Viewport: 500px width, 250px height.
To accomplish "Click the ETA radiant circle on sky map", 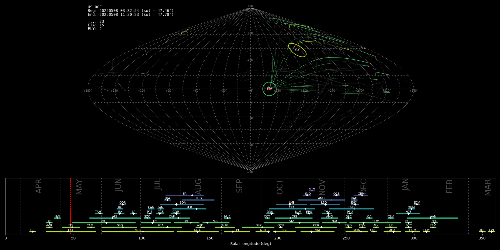I will pyautogui.click(x=269, y=89).
